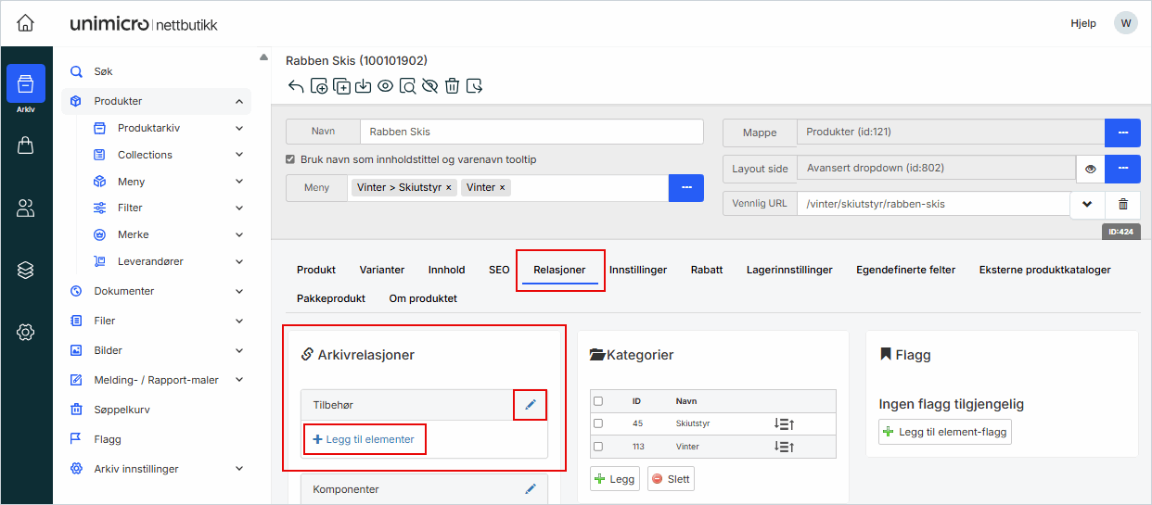Collapse the Produkter menu section
Viewport: 1152px width, 505px height.
238,101
